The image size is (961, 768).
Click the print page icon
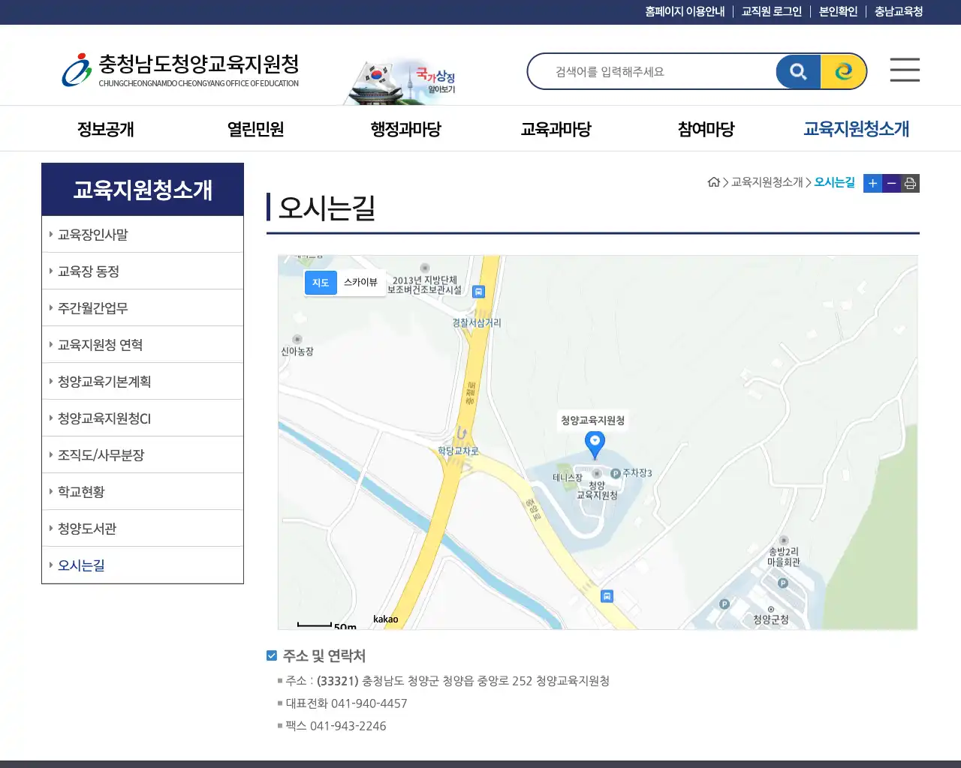click(910, 183)
